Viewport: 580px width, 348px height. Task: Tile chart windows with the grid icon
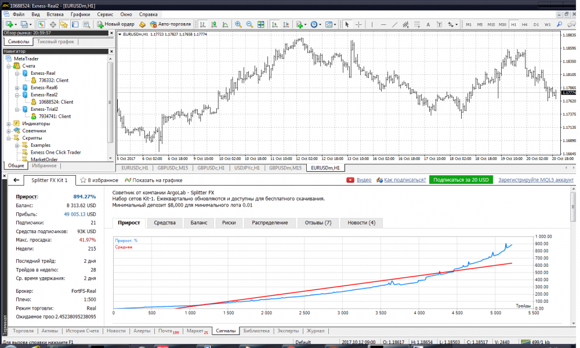pyautogui.click(x=261, y=24)
